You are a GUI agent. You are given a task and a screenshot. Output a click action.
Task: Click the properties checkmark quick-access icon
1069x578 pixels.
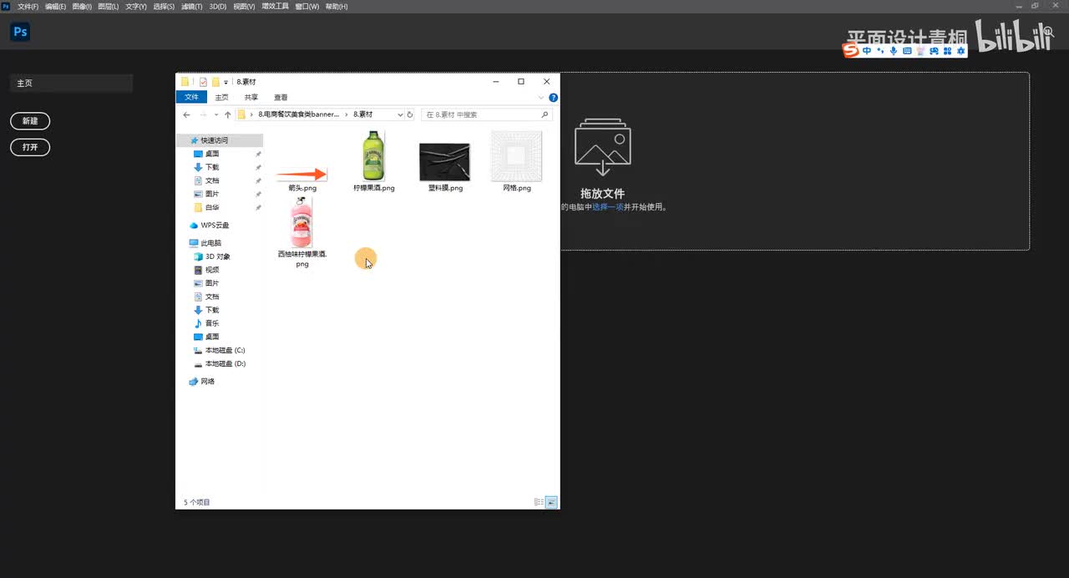(x=203, y=82)
